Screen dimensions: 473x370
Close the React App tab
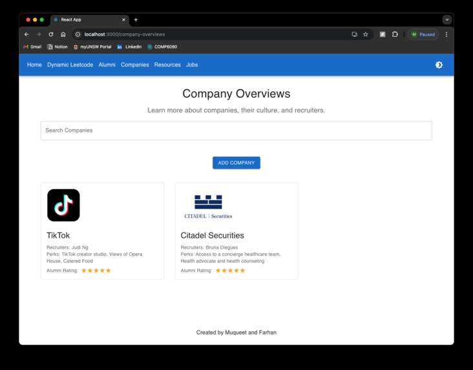123,19
